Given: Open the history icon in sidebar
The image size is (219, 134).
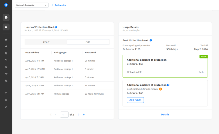Looking at the screenshot, I should tap(6, 60).
